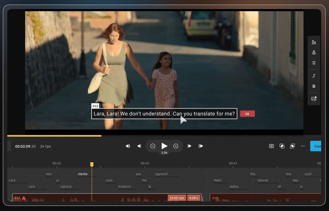Click the zoom-in control beside the play button

click(x=176, y=146)
